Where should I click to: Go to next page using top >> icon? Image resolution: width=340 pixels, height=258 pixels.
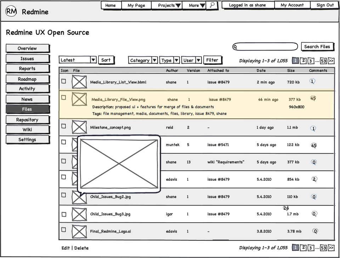pos(331,61)
